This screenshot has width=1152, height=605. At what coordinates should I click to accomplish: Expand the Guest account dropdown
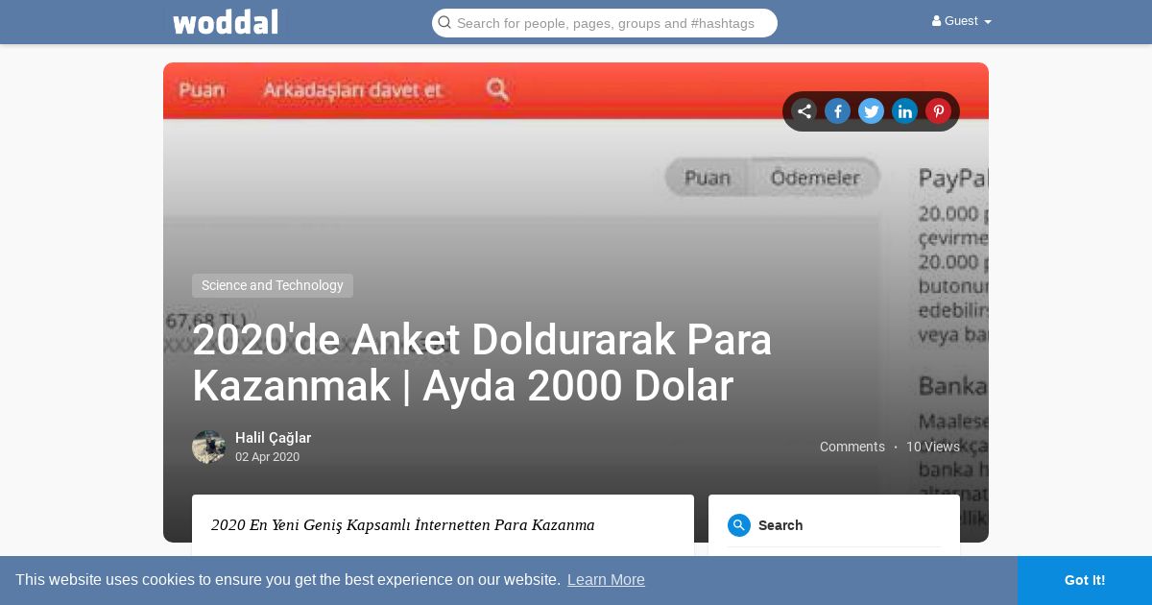[962, 21]
